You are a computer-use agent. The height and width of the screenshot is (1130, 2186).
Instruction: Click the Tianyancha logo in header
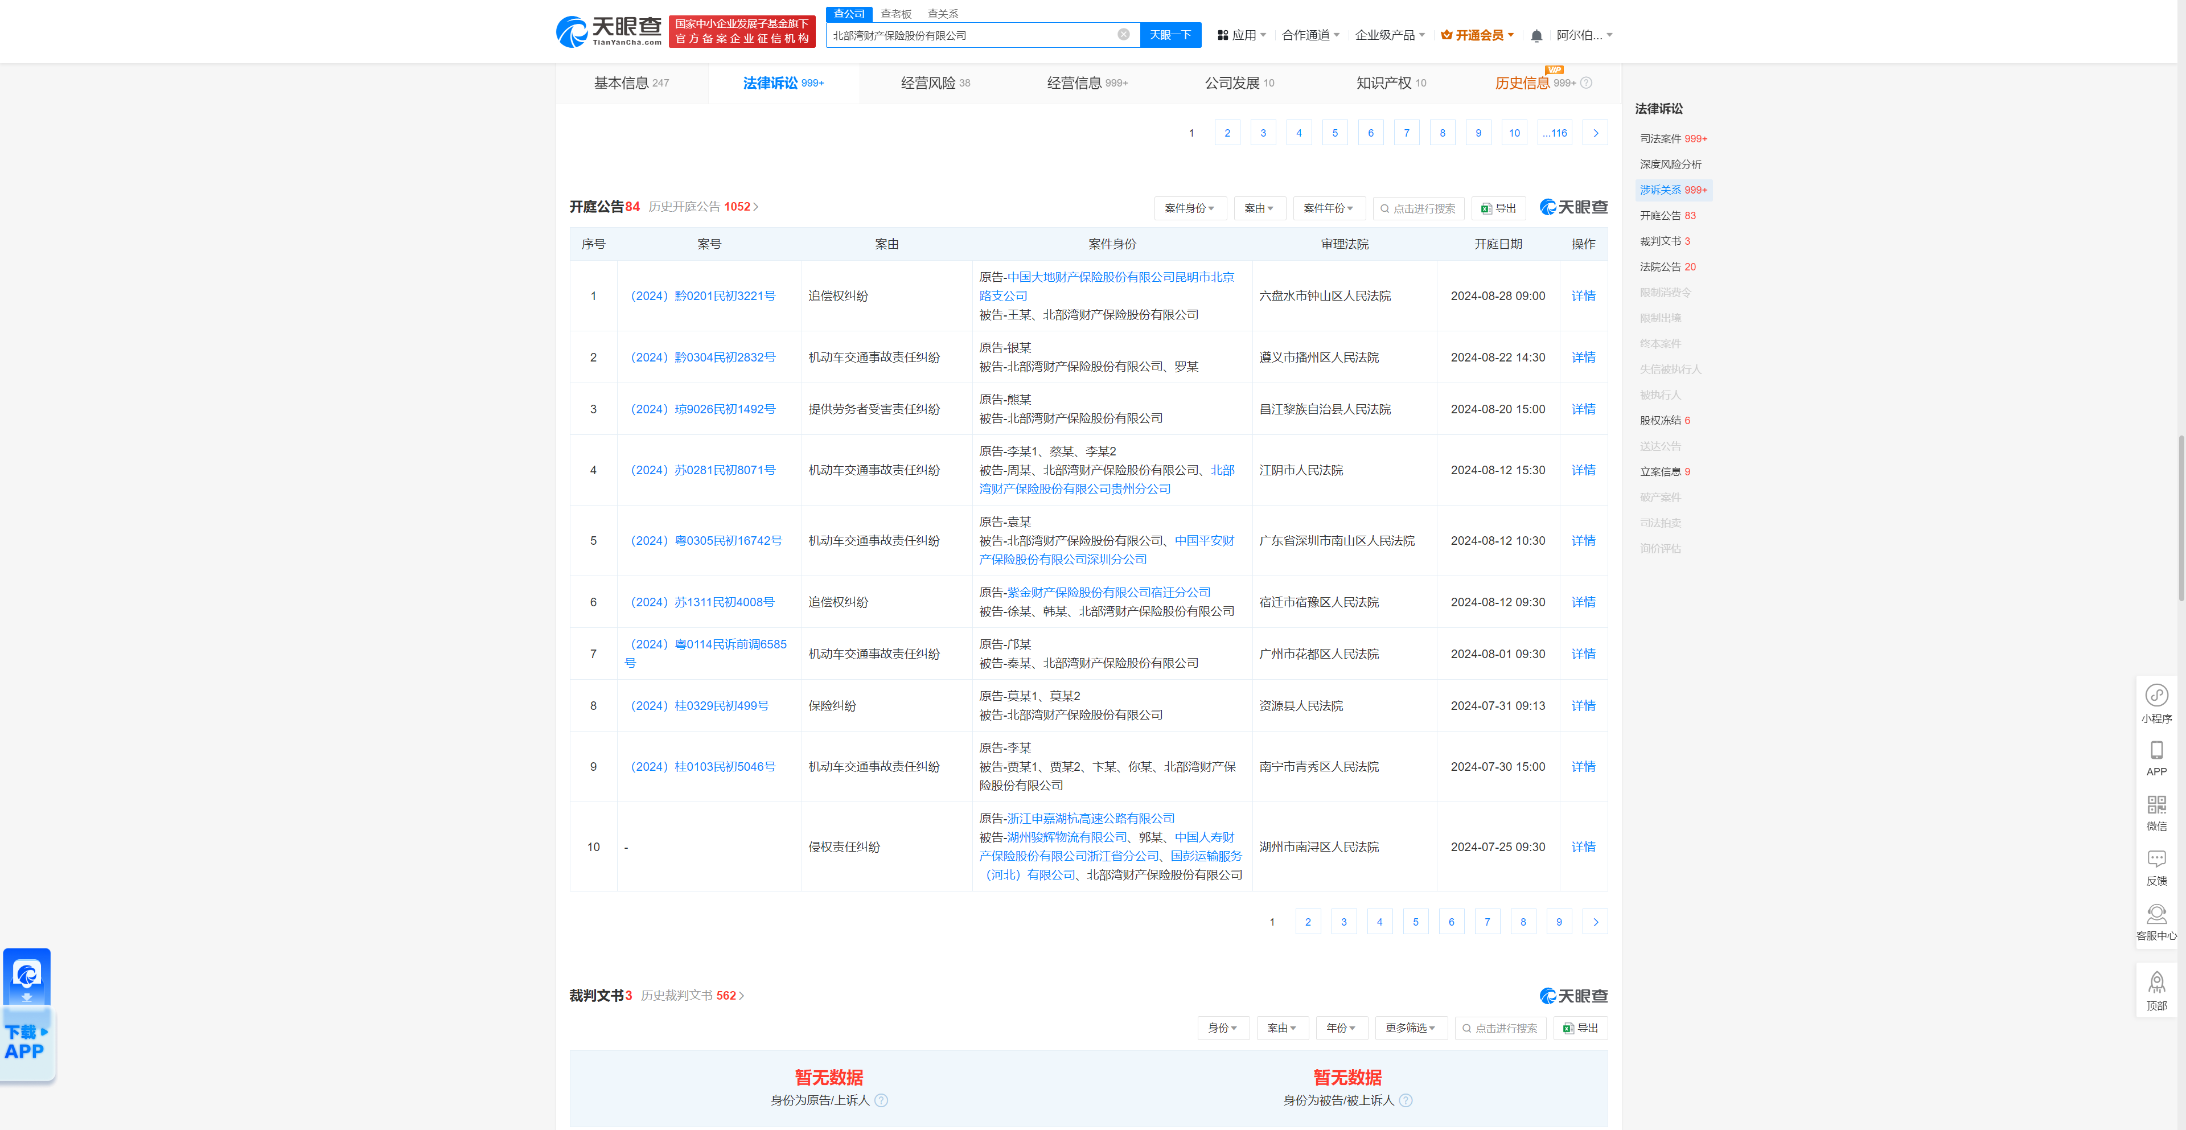pos(609,31)
